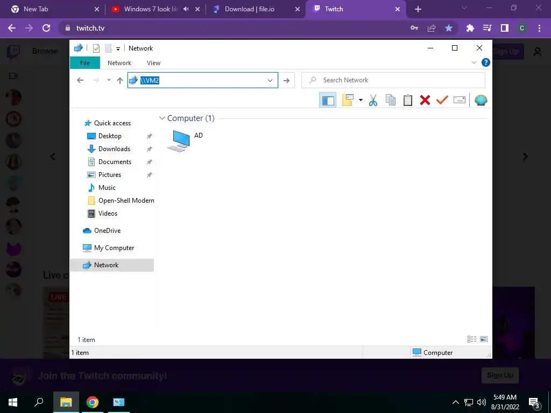Select Quick access in navigation pane
Image resolution: width=551 pixels, height=413 pixels.
[x=112, y=123]
